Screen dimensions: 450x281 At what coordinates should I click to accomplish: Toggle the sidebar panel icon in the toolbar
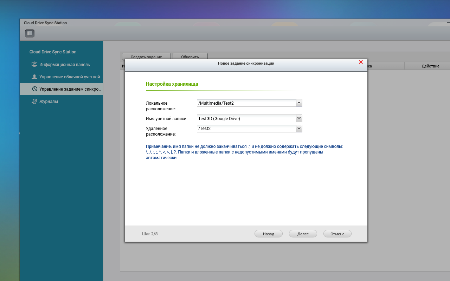pos(30,33)
